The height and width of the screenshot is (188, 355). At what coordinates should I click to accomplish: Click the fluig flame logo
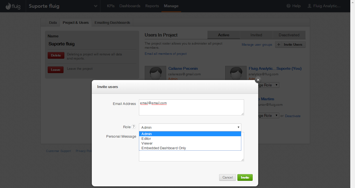(x=13, y=6)
